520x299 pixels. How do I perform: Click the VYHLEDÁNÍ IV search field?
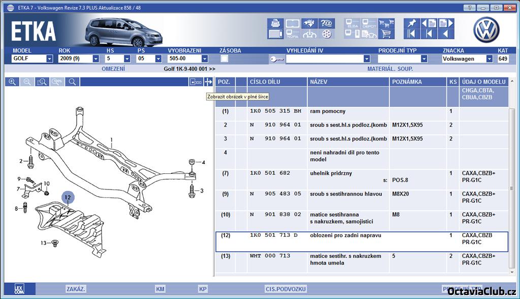[324, 59]
